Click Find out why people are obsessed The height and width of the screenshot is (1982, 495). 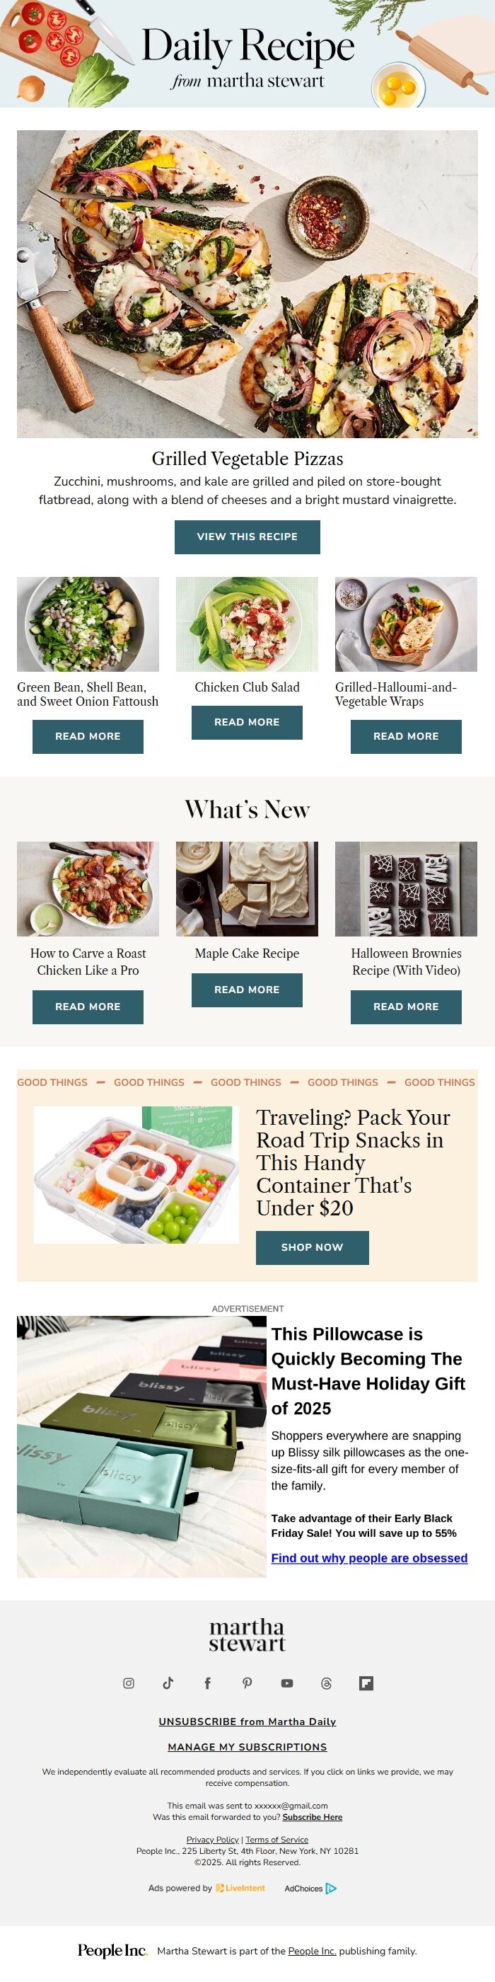click(x=369, y=1557)
